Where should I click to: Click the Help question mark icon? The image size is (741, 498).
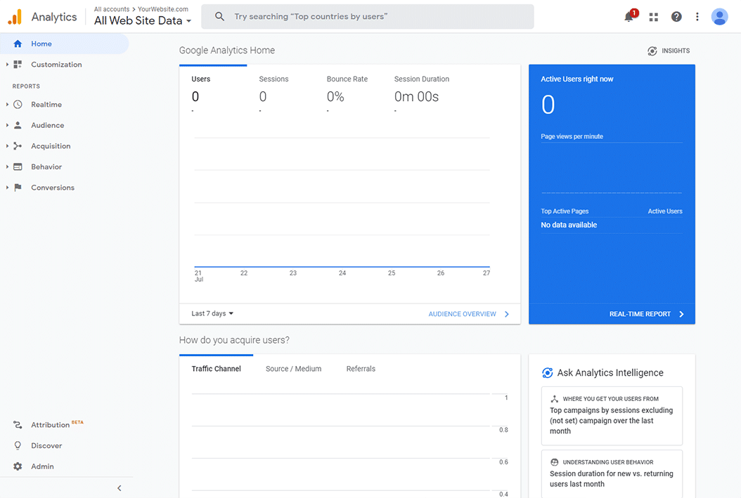[x=676, y=17]
